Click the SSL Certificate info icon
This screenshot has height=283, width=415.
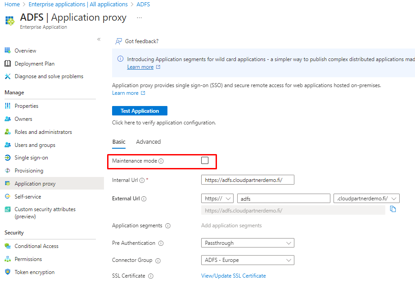coord(151,276)
